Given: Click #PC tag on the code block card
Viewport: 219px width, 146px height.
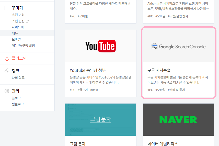Looking at the screenshot, I should coord(73,16).
